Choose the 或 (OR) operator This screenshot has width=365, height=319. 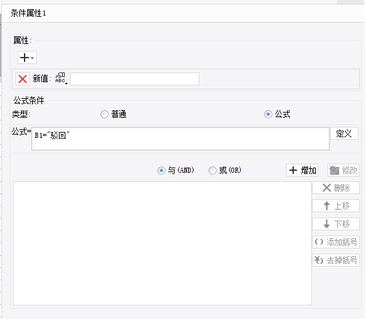click(212, 170)
